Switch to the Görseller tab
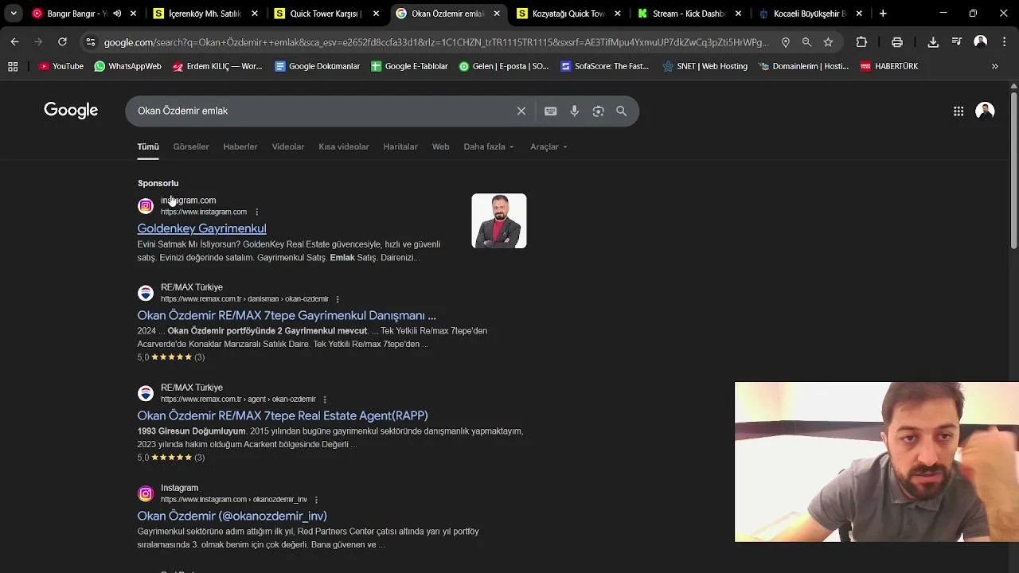Screen dimensions: 1019x573 coord(191,146)
